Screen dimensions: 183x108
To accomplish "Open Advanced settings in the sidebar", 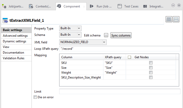I will pyautogui.click(x=15, y=36).
